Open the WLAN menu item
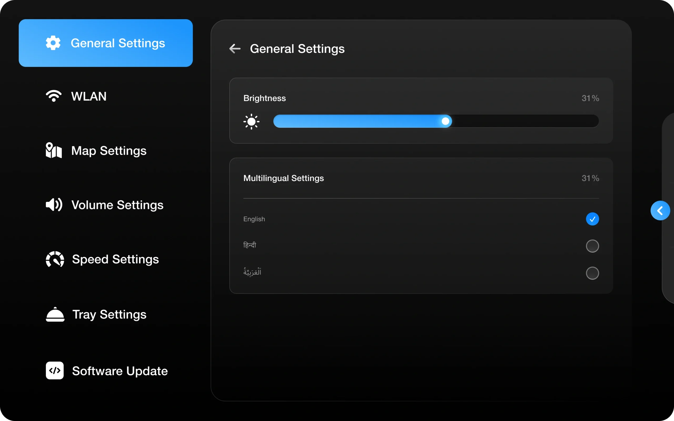 pos(89,96)
